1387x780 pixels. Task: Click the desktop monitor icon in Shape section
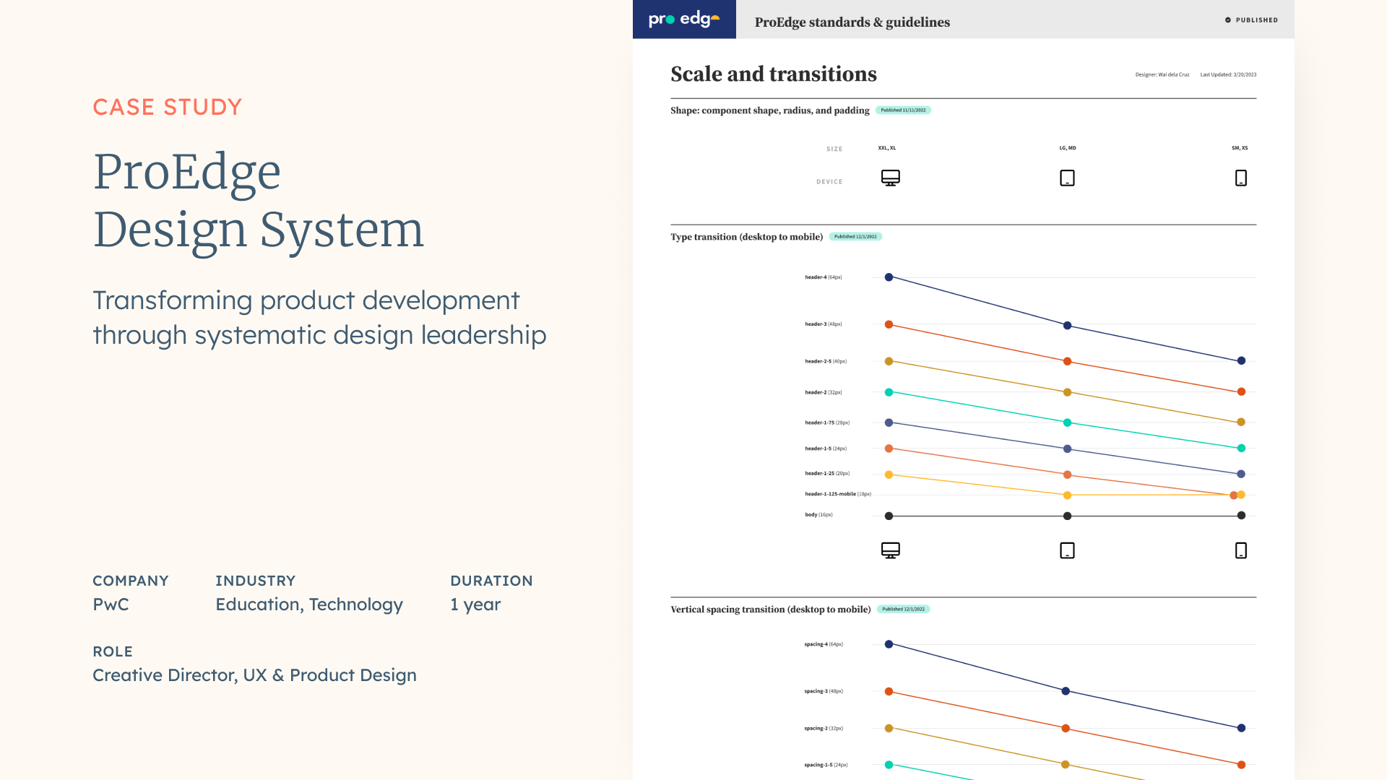click(890, 178)
